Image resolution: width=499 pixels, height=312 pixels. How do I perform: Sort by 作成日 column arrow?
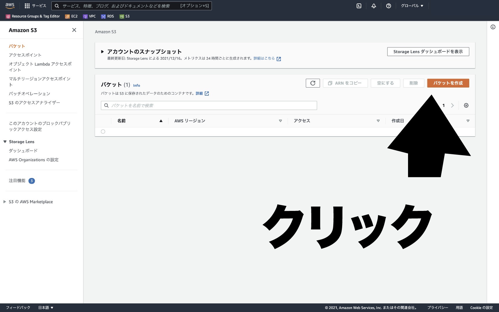[x=468, y=121]
